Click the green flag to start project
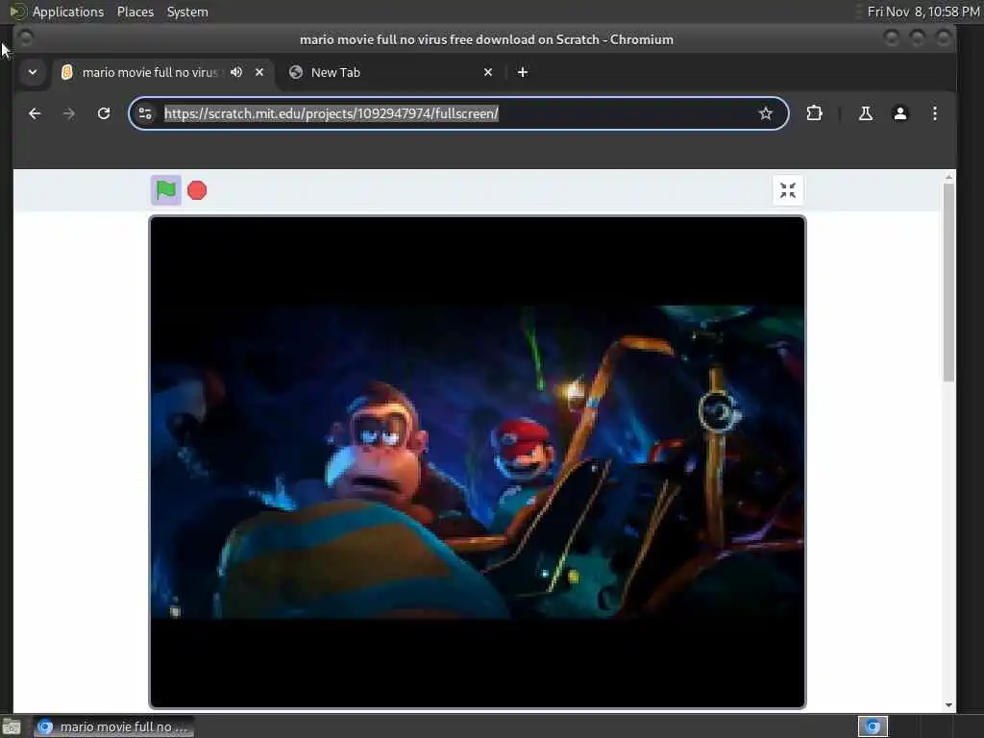 pyautogui.click(x=165, y=190)
